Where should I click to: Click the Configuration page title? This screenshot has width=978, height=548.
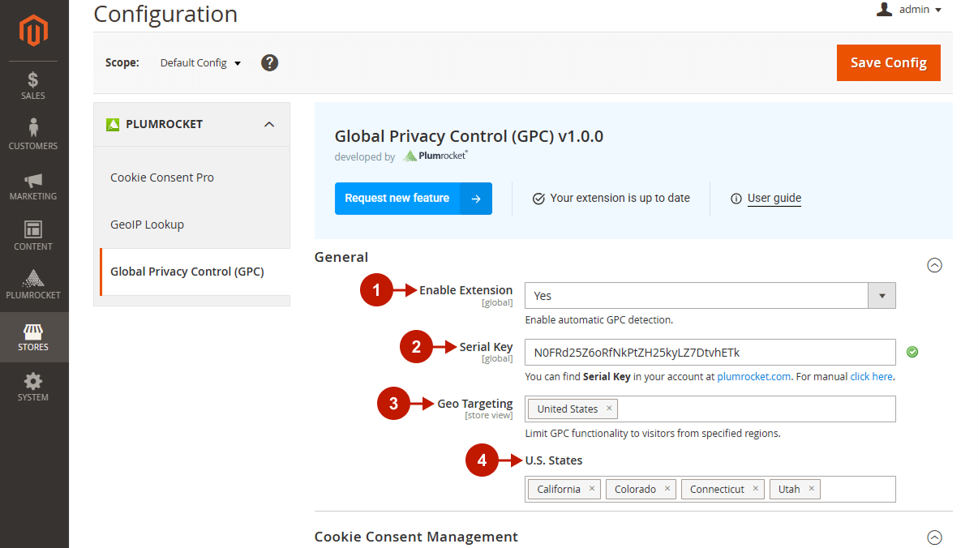[165, 14]
